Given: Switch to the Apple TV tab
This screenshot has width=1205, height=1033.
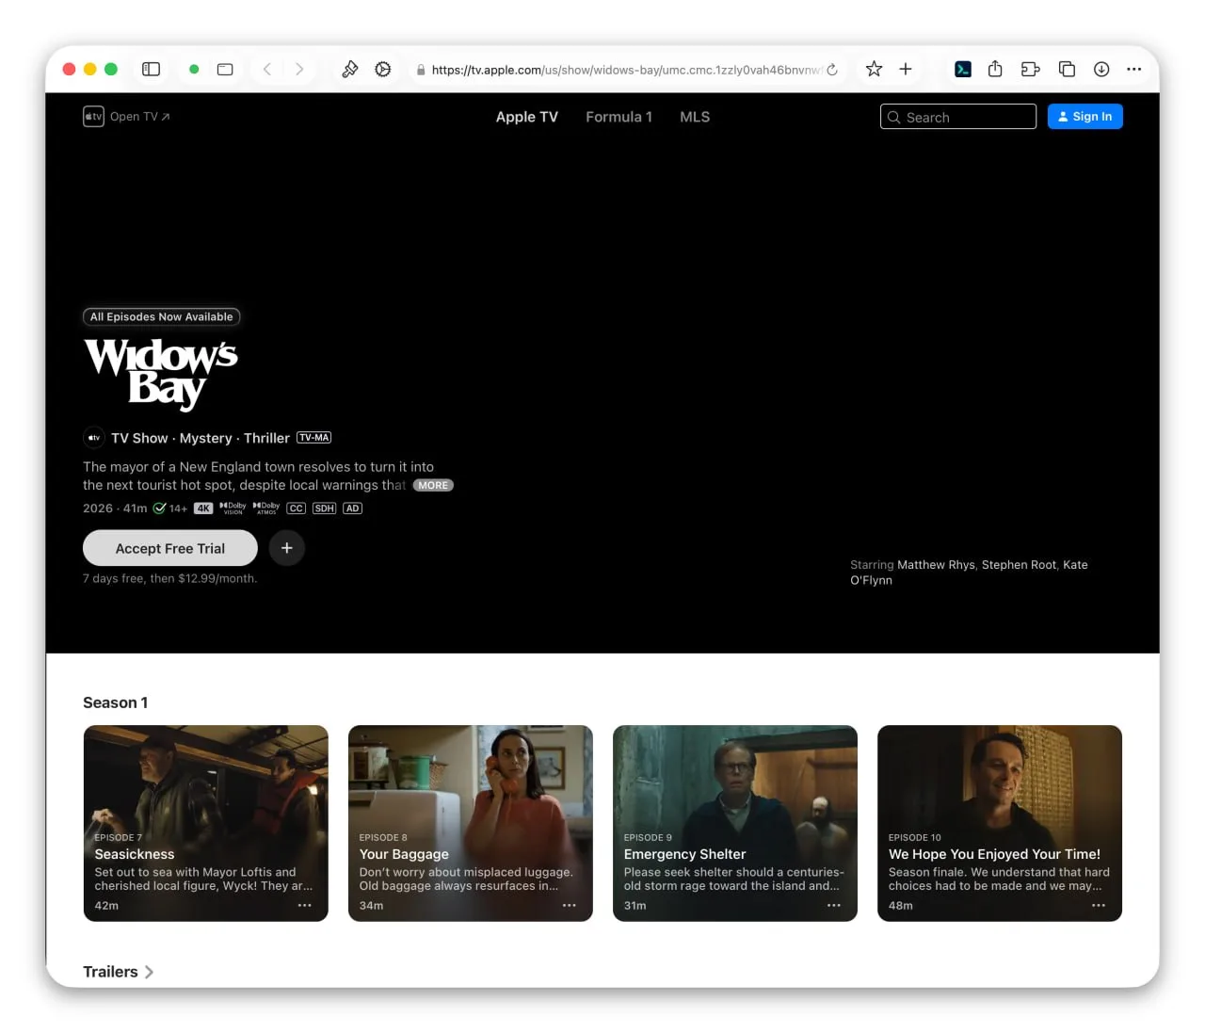Looking at the screenshot, I should pyautogui.click(x=527, y=117).
